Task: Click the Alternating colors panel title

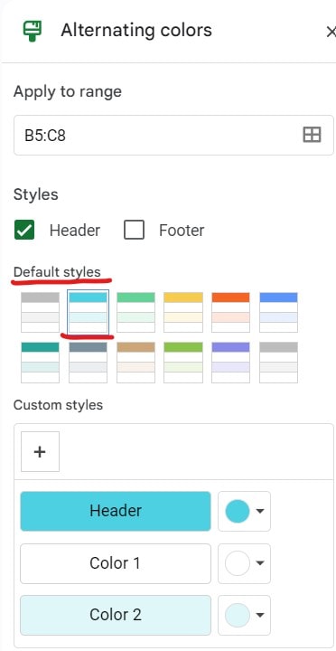Action: click(136, 31)
